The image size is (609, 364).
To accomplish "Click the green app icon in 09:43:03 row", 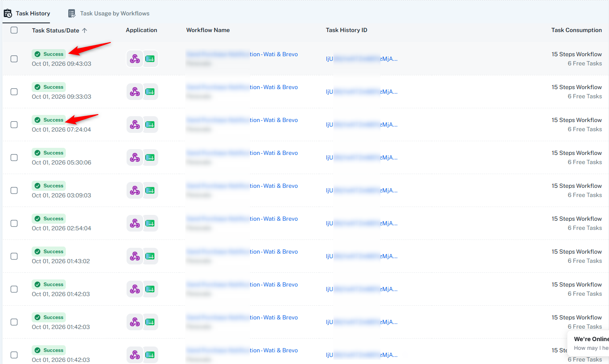I will (150, 59).
